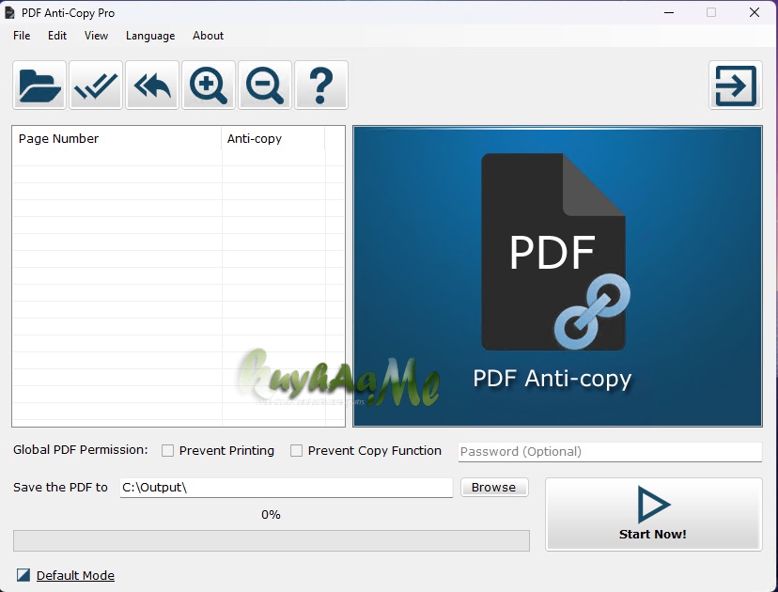778x592 pixels.
Task: Close the PDF Anti-Copy Pro window
Action: pos(755,12)
